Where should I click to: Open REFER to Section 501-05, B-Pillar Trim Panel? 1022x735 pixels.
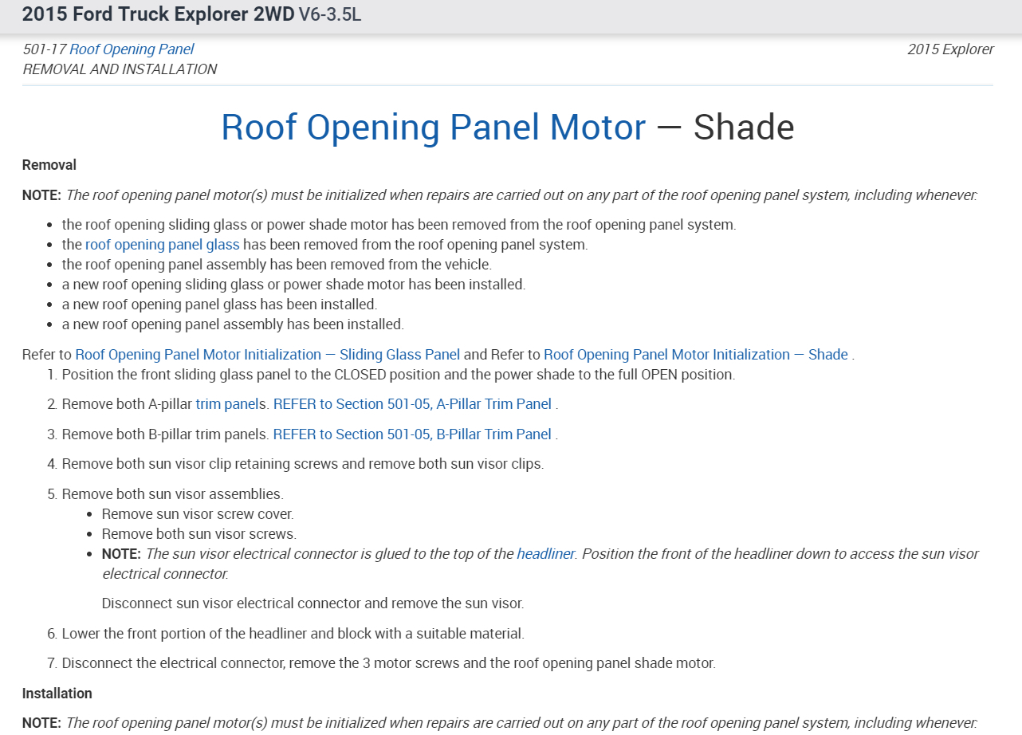[413, 434]
